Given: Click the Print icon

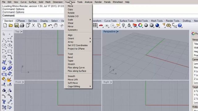Looking at the screenshot, I should pyautogui.click(x=22, y=25).
